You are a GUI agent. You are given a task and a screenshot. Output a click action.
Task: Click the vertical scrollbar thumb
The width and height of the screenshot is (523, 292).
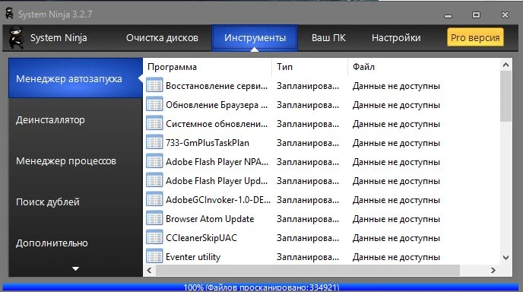506,96
